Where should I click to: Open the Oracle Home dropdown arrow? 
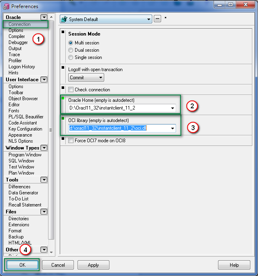pos(172,108)
